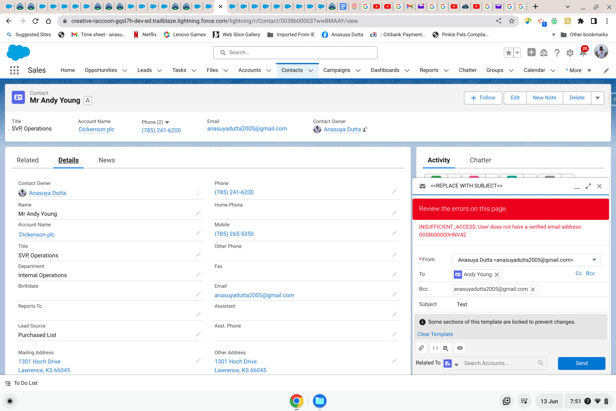616x411 pixels.
Task: Open the calendar date 13 Jun in shelf
Action: 549,401
